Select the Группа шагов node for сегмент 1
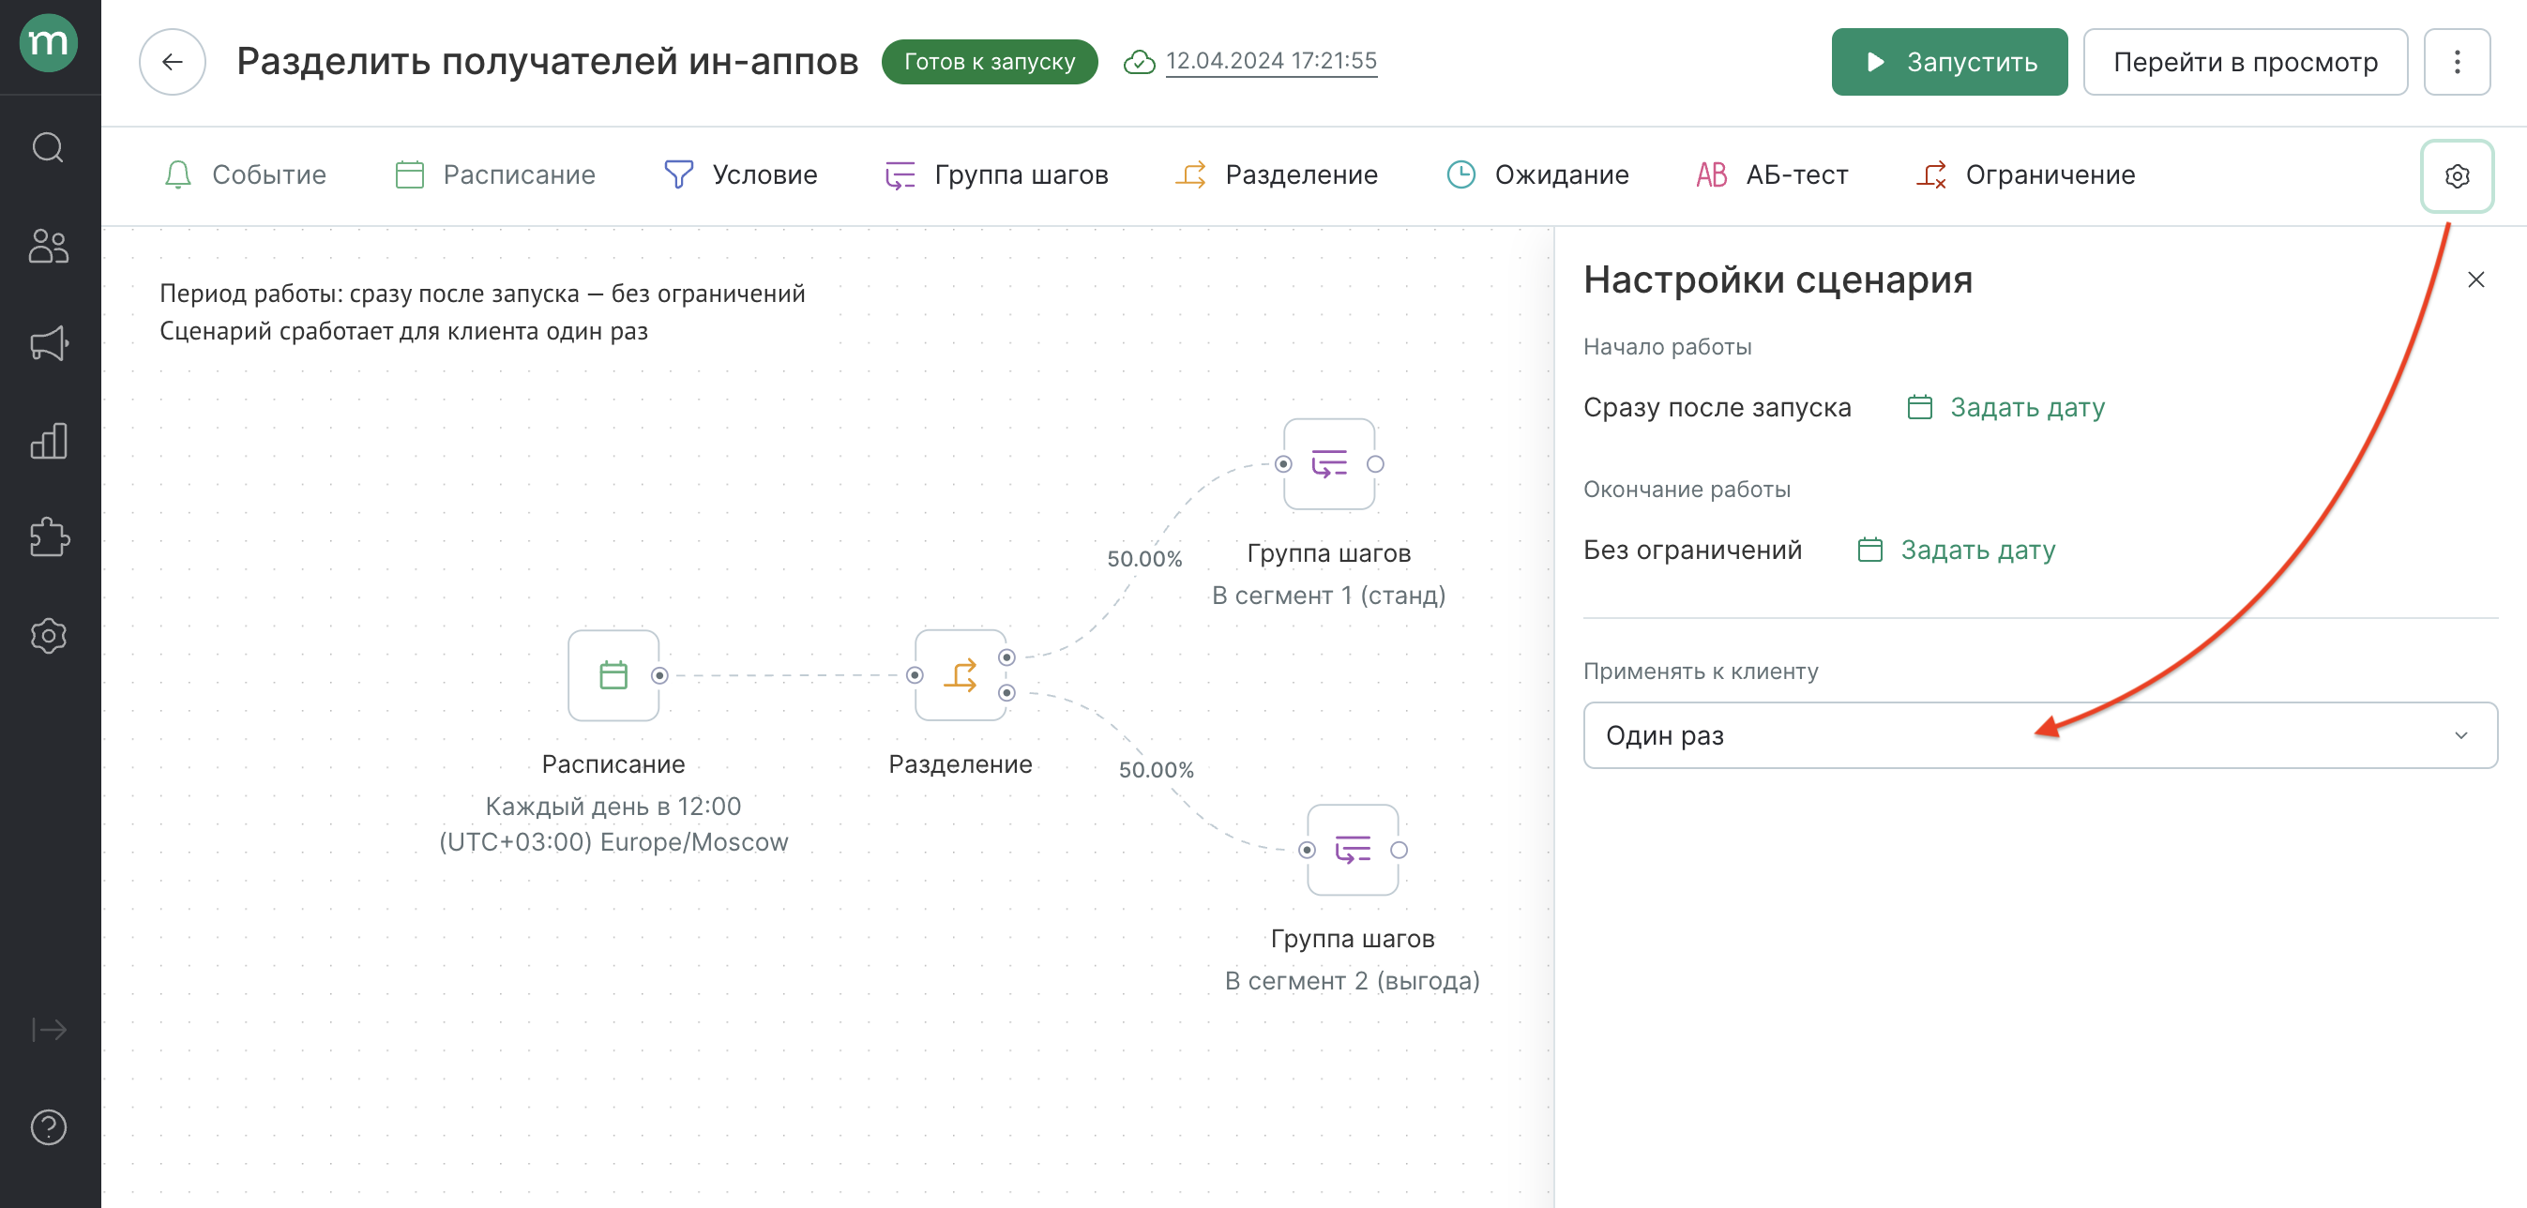The height and width of the screenshot is (1208, 2527). [1329, 463]
